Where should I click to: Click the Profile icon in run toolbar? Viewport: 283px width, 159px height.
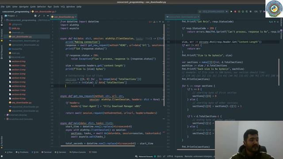(243, 11)
